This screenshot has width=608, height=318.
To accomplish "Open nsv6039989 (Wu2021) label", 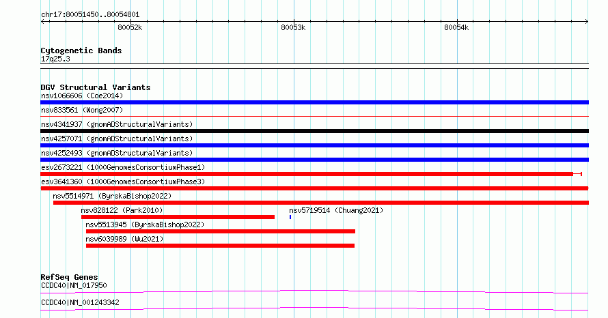I will coord(124,239).
